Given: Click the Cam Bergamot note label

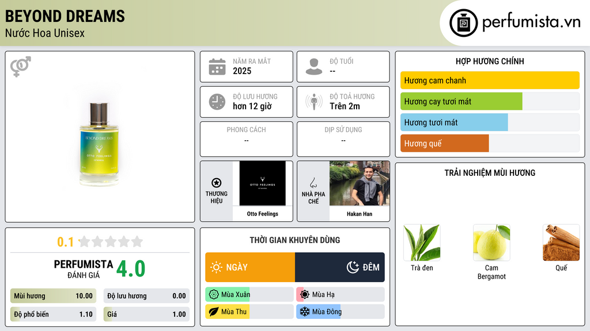Looking at the screenshot, I should pos(491,272).
